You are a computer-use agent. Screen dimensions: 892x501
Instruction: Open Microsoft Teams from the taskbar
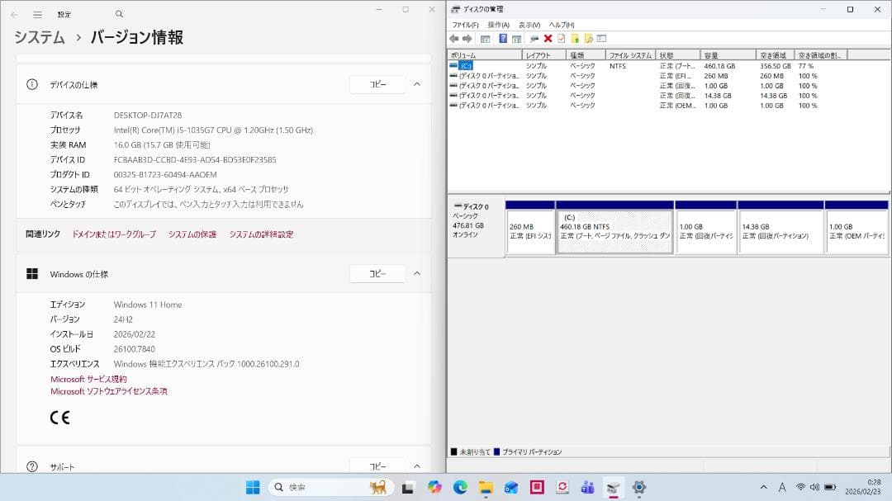588,487
